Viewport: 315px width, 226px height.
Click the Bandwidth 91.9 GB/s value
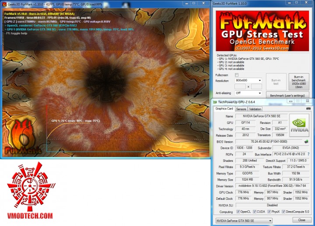point(296,179)
